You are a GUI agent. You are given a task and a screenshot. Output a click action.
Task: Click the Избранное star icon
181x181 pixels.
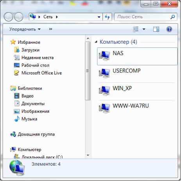point(13,42)
